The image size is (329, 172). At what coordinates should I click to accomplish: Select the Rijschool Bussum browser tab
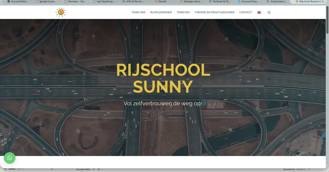pyautogui.click(x=309, y=1)
